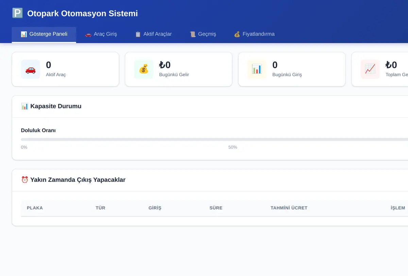
Task: Click the Bugünkü Giriş label
Action: (287, 75)
